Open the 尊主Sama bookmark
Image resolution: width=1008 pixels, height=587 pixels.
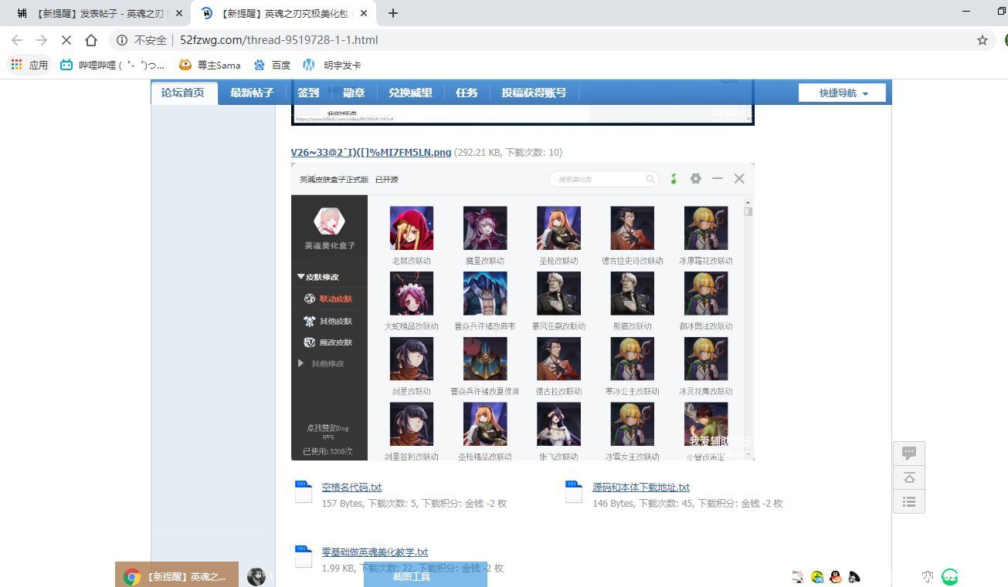[x=210, y=65]
